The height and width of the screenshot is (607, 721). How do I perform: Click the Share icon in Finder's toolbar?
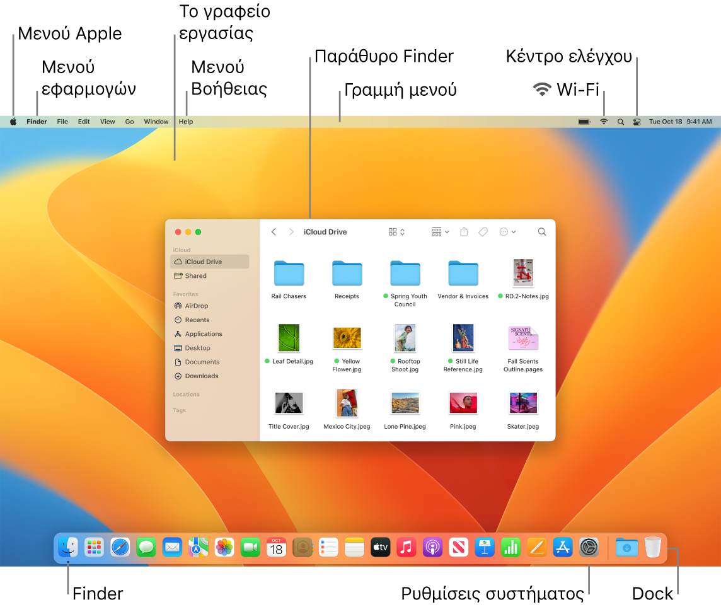tap(464, 232)
